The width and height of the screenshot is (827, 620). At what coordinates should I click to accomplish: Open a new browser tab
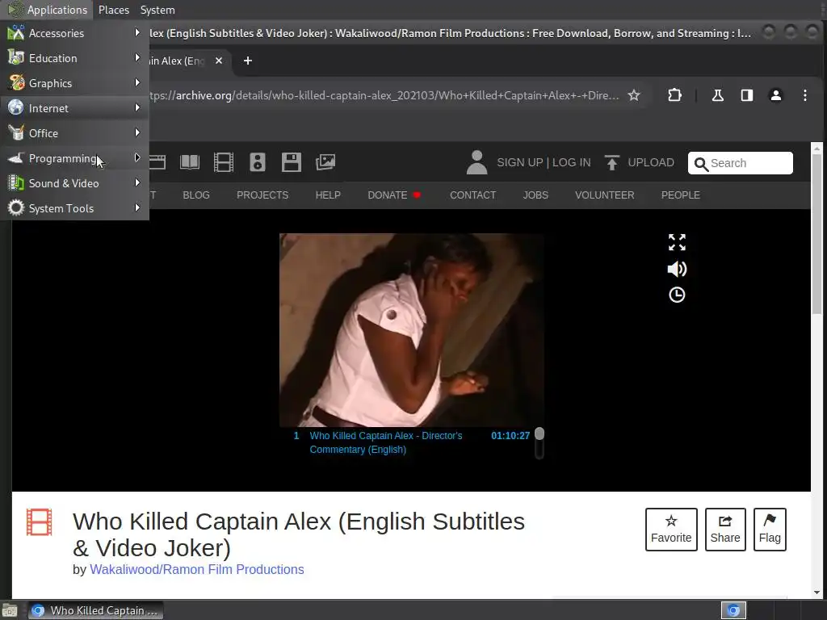point(247,61)
